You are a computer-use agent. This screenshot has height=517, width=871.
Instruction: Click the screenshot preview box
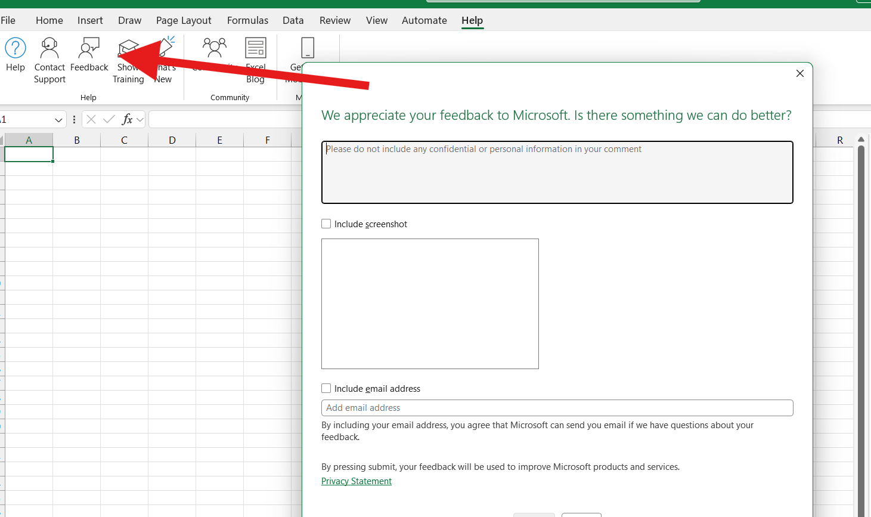[x=430, y=304]
